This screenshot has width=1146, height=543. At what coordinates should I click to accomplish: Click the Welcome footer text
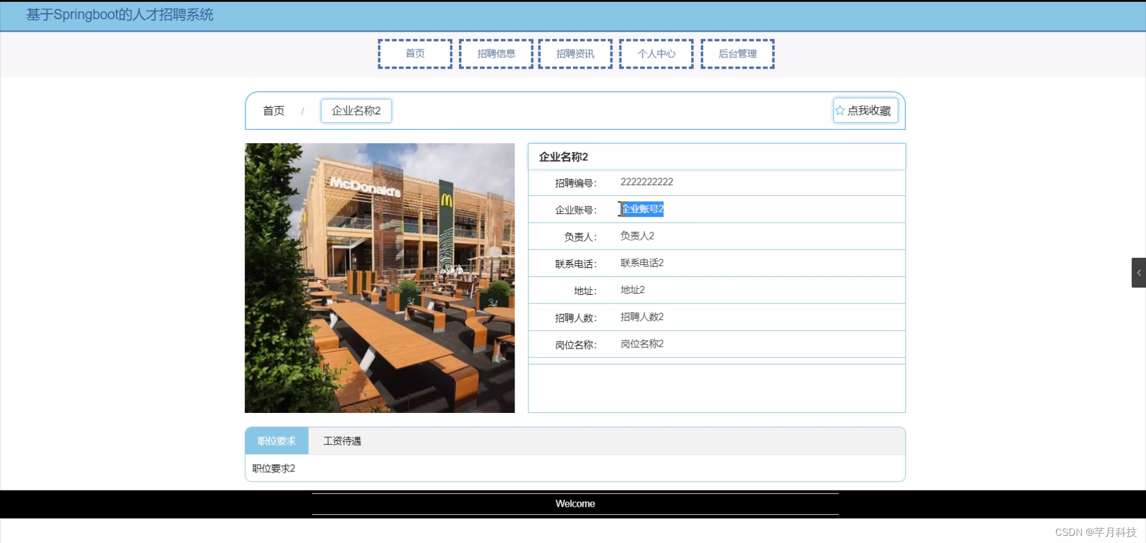(x=575, y=504)
